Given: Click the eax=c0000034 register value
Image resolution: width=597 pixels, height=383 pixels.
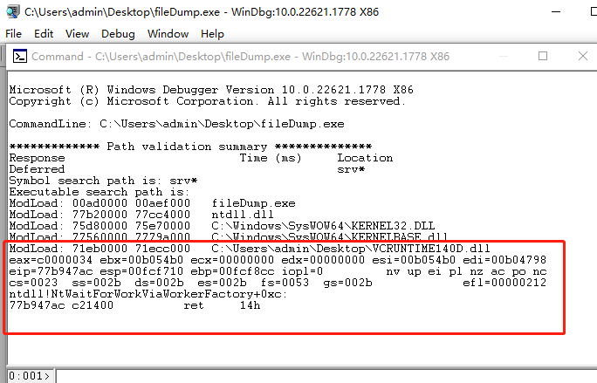Looking at the screenshot, I should pos(51,260).
